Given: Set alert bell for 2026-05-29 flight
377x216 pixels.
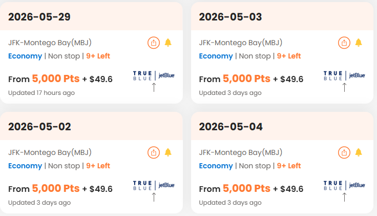Looking at the screenshot, I should coord(168,43).
